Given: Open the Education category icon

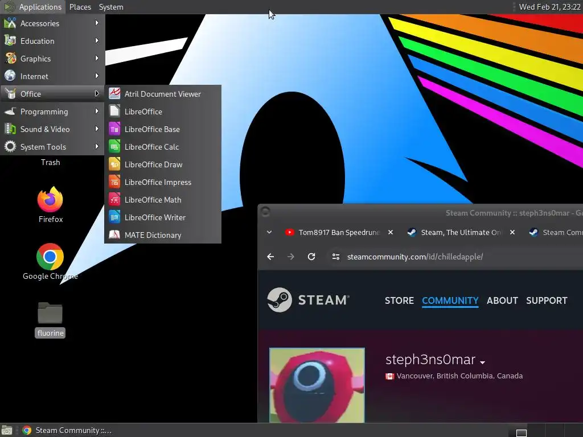Looking at the screenshot, I should pos(10,41).
